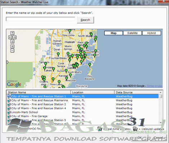Click green station marker near Doral

point(58,55)
